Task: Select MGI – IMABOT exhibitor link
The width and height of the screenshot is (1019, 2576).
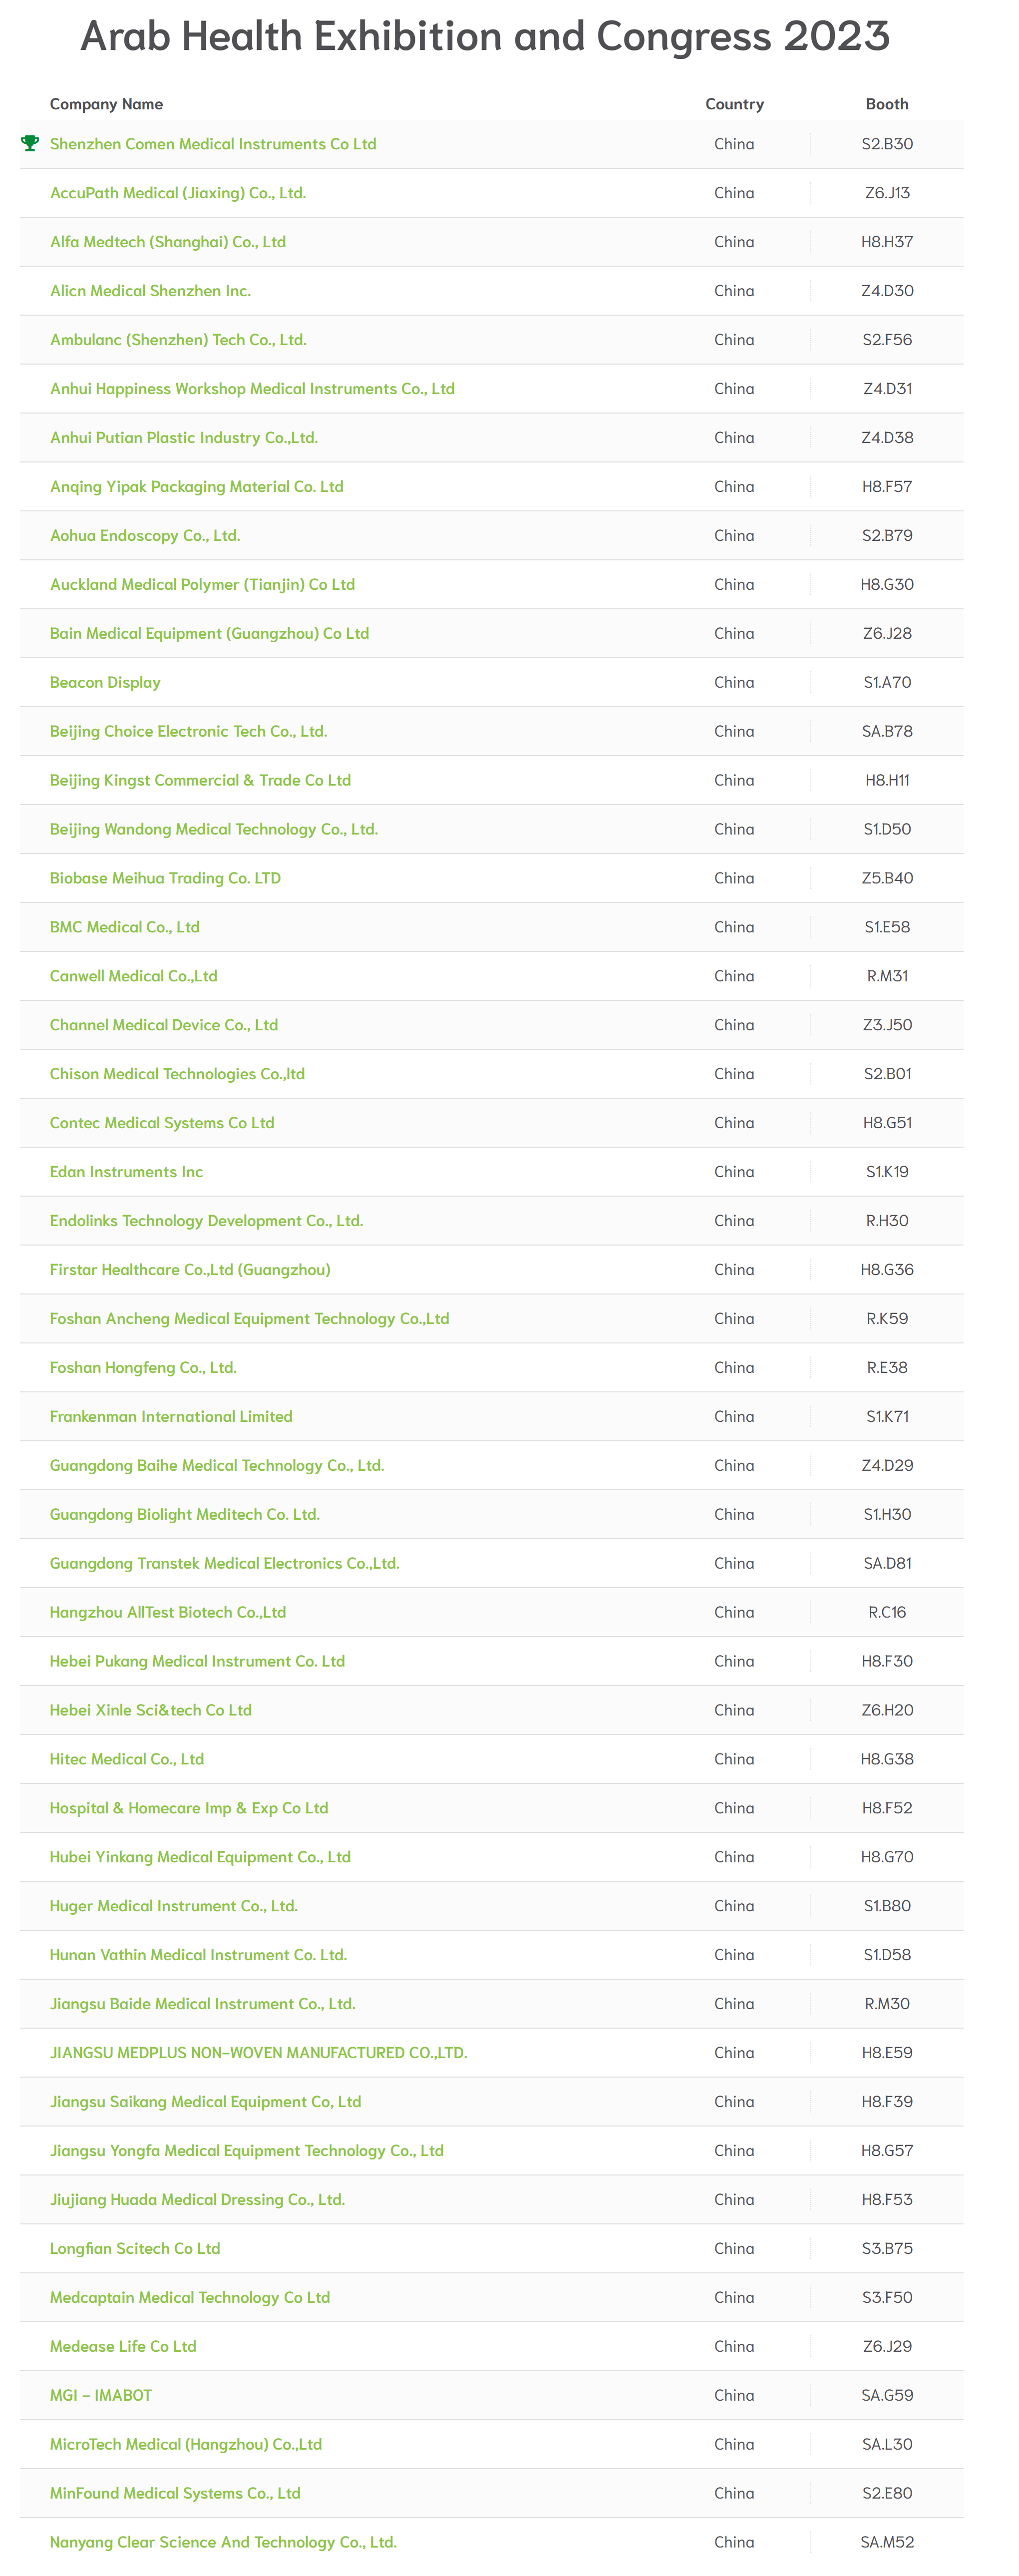Action: pyautogui.click(x=101, y=2395)
